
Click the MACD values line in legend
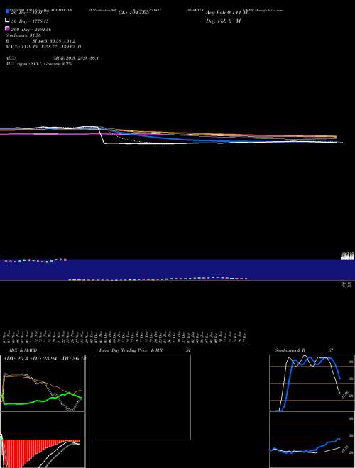coord(43,47)
